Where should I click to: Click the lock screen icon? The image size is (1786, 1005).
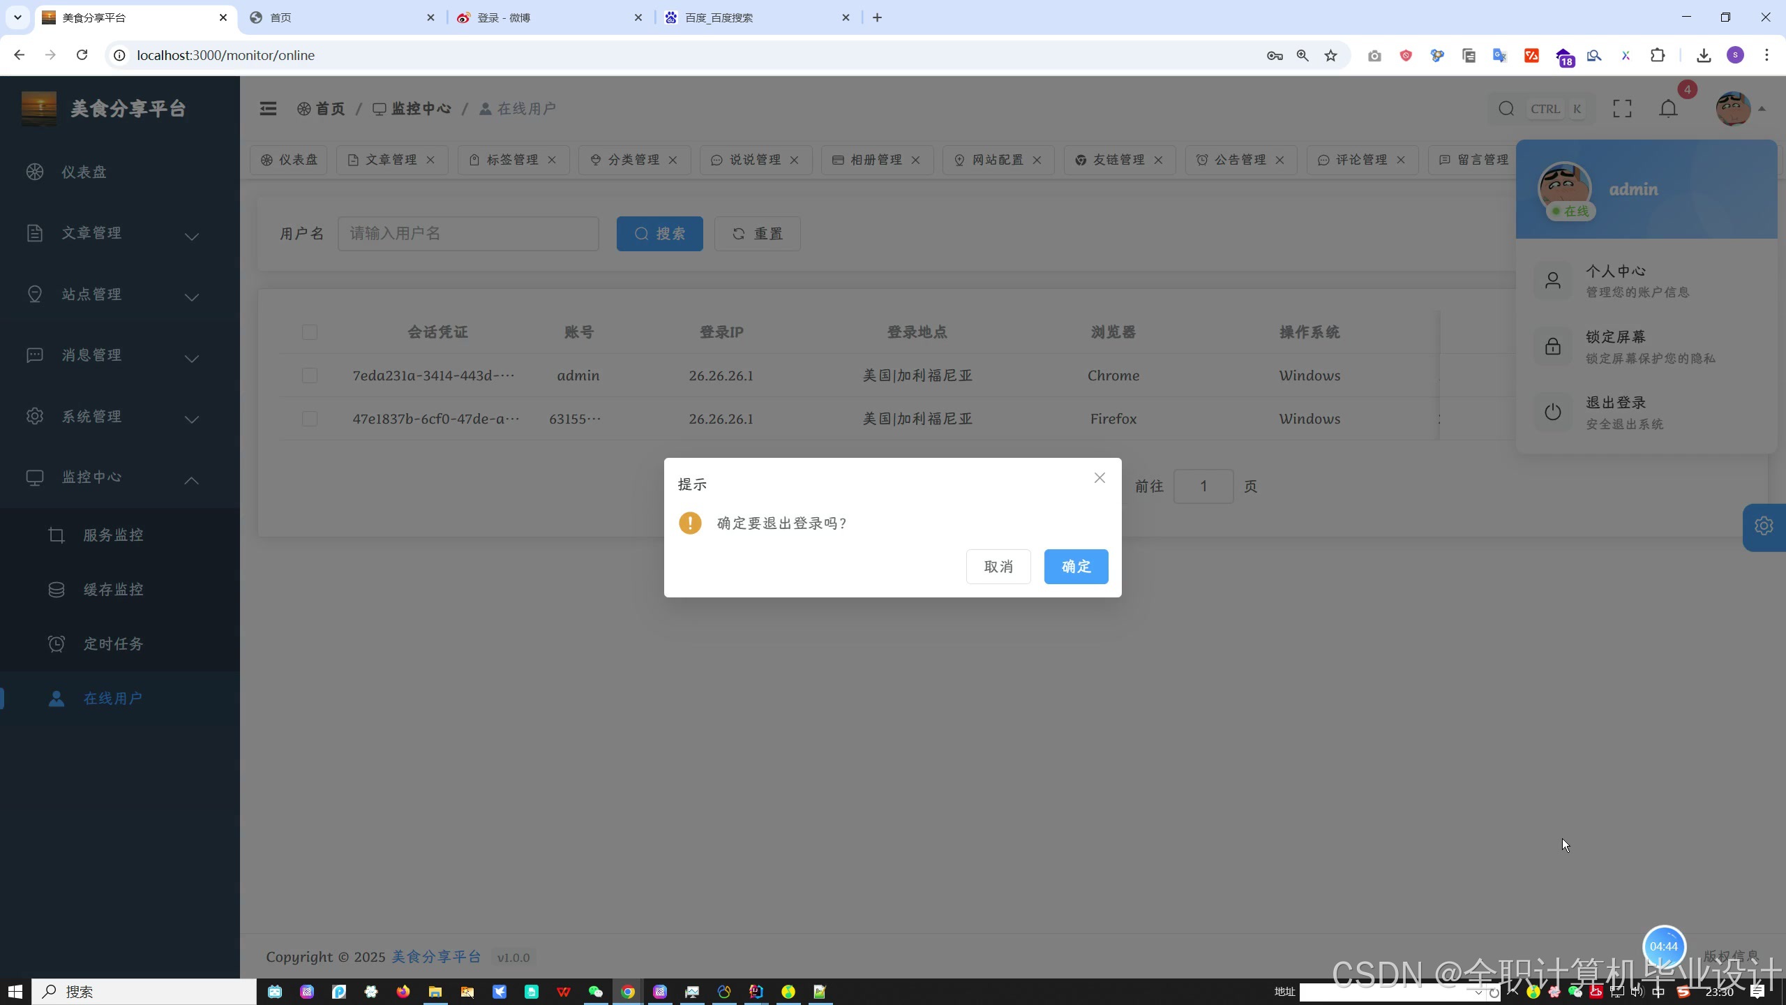point(1552,346)
